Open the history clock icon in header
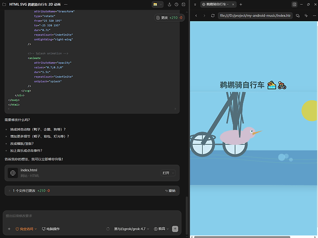This screenshot has height=238, width=318. tap(177, 4)
